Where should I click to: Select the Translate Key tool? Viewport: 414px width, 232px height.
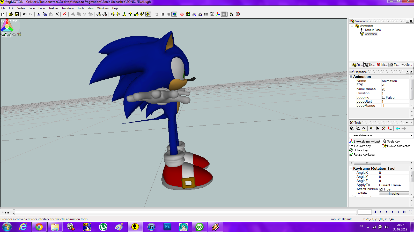[x=360, y=146]
